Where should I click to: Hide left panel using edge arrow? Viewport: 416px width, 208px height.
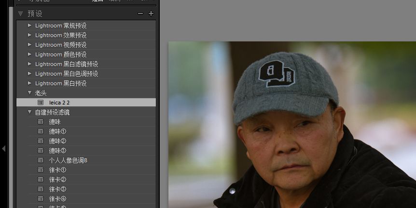(x=3, y=149)
